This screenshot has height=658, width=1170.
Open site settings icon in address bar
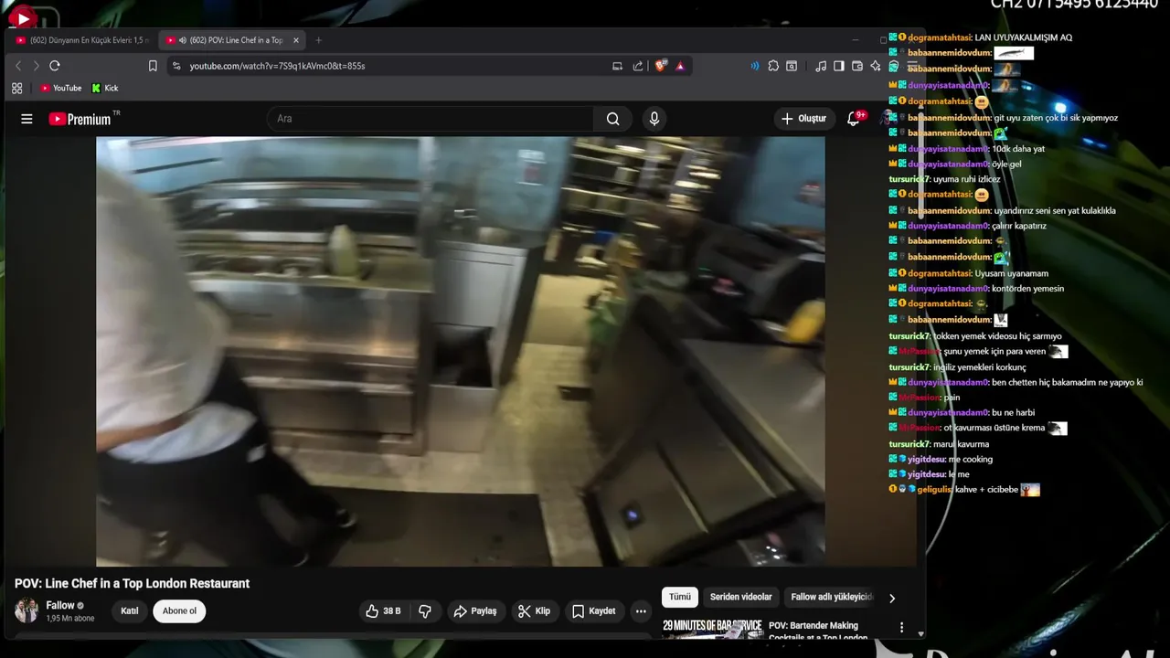176,66
